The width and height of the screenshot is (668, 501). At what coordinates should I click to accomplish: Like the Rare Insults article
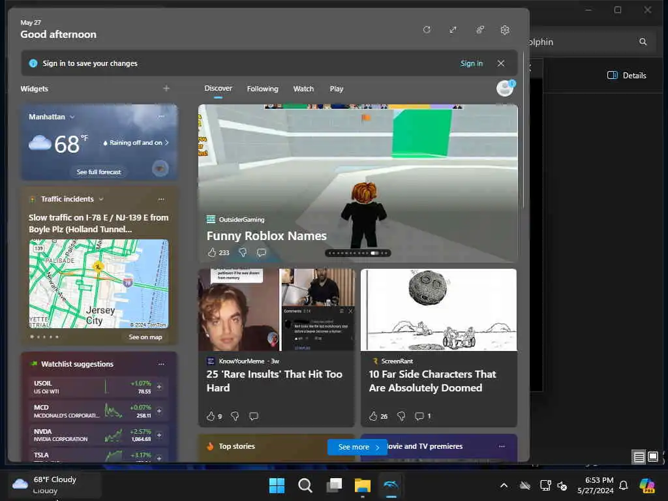tap(211, 416)
